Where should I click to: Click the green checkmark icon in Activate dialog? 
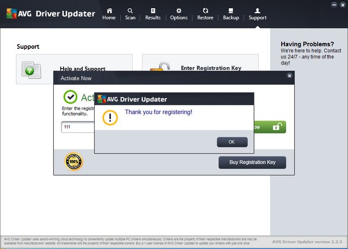[x=70, y=97]
